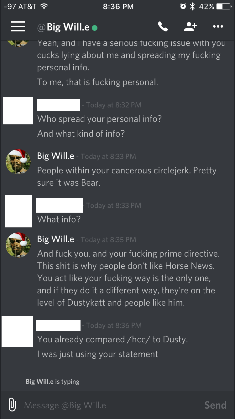Tap Big Will.e username at 8:33 PM
Image resolution: width=235 pixels, height=419 pixels.
point(56,156)
